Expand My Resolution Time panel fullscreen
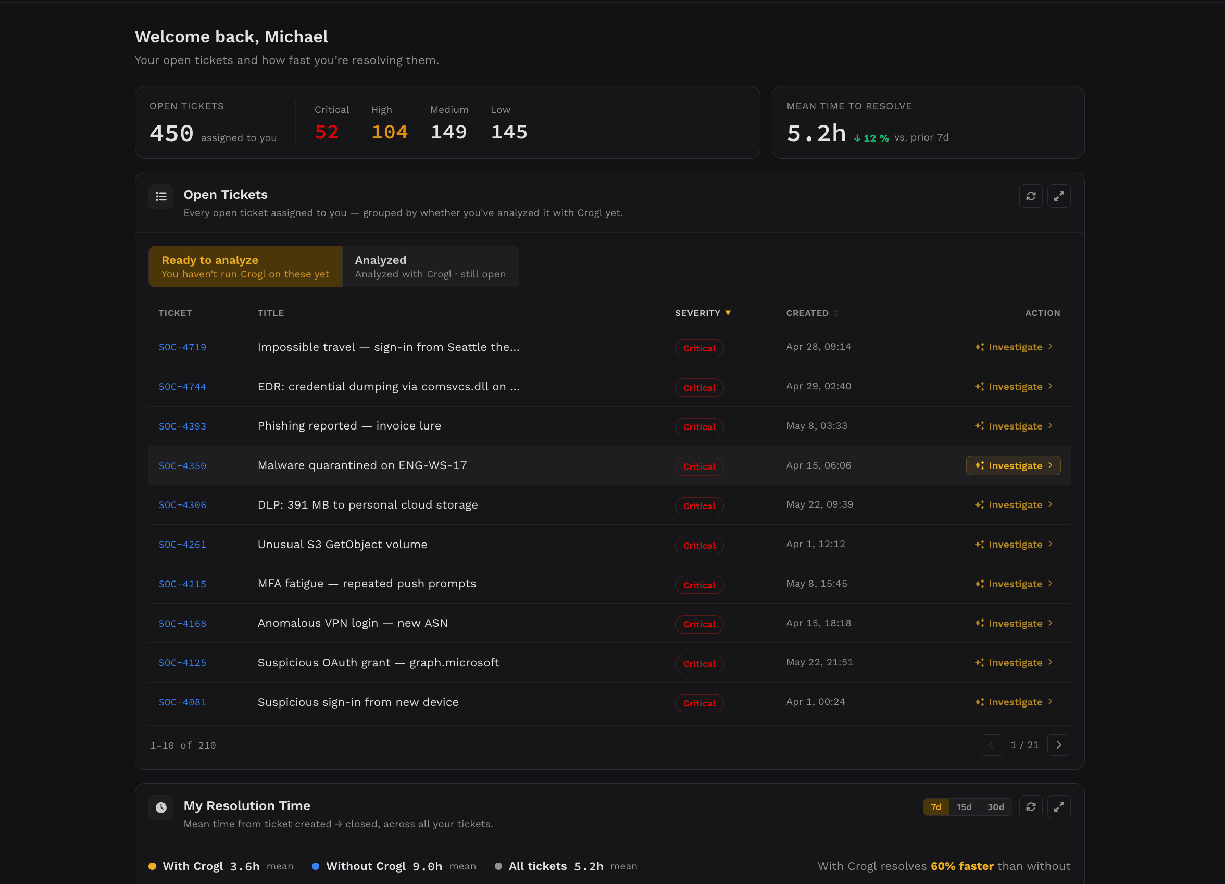The width and height of the screenshot is (1225, 884). (x=1059, y=807)
